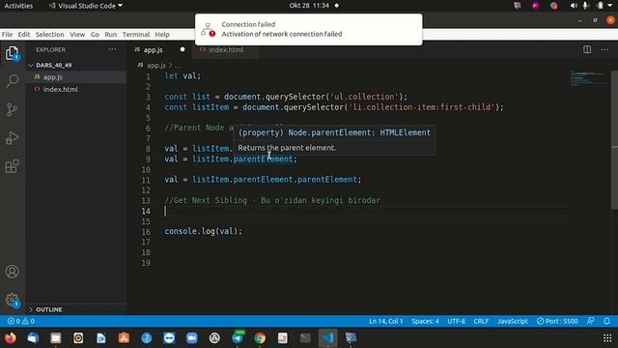Open the Accounts menu icon

pyautogui.click(x=12, y=272)
